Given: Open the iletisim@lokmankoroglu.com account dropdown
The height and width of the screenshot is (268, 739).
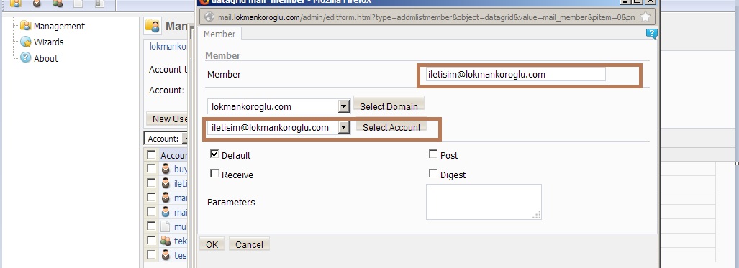Looking at the screenshot, I should click(x=344, y=127).
